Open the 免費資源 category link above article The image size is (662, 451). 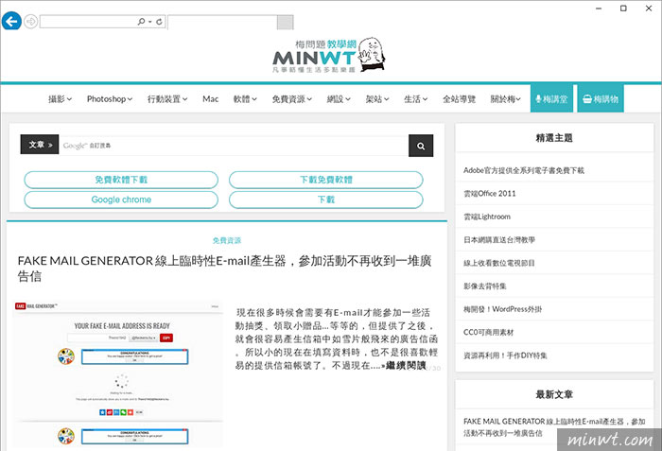[227, 240]
